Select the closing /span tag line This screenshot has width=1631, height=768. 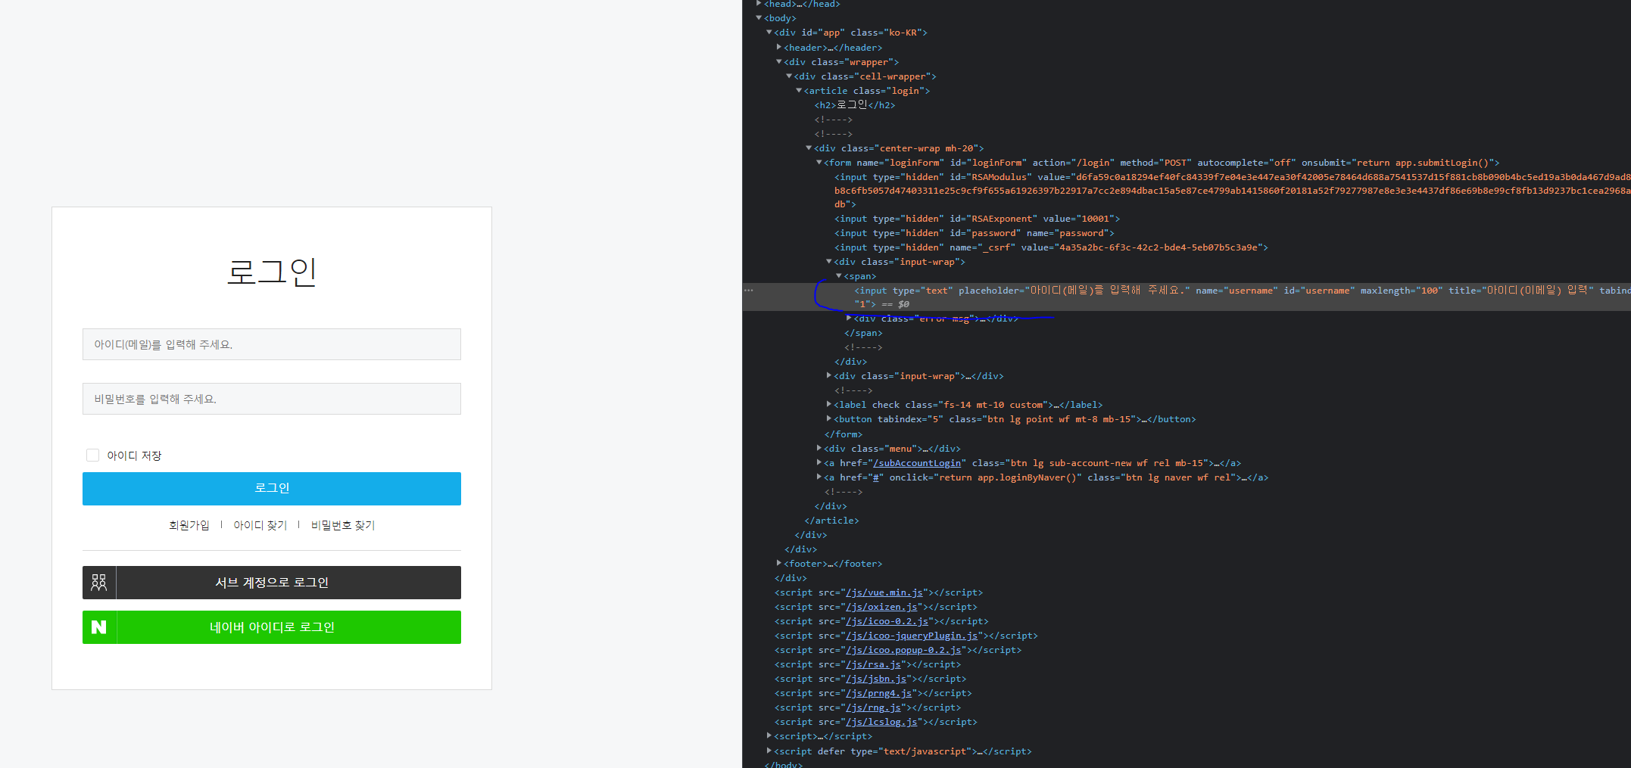[863, 333]
